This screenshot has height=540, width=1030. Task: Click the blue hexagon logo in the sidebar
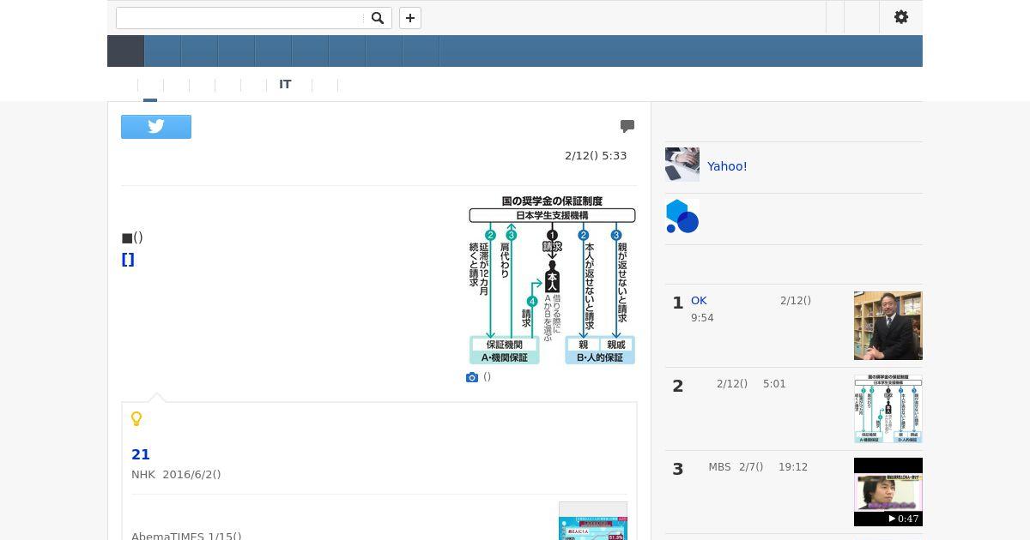tap(682, 216)
